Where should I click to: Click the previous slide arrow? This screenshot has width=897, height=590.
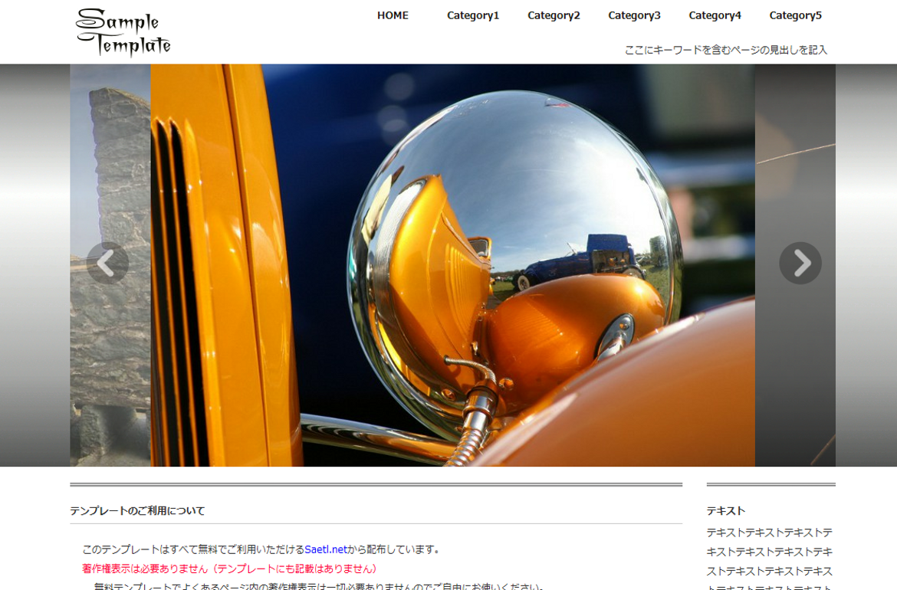click(107, 264)
